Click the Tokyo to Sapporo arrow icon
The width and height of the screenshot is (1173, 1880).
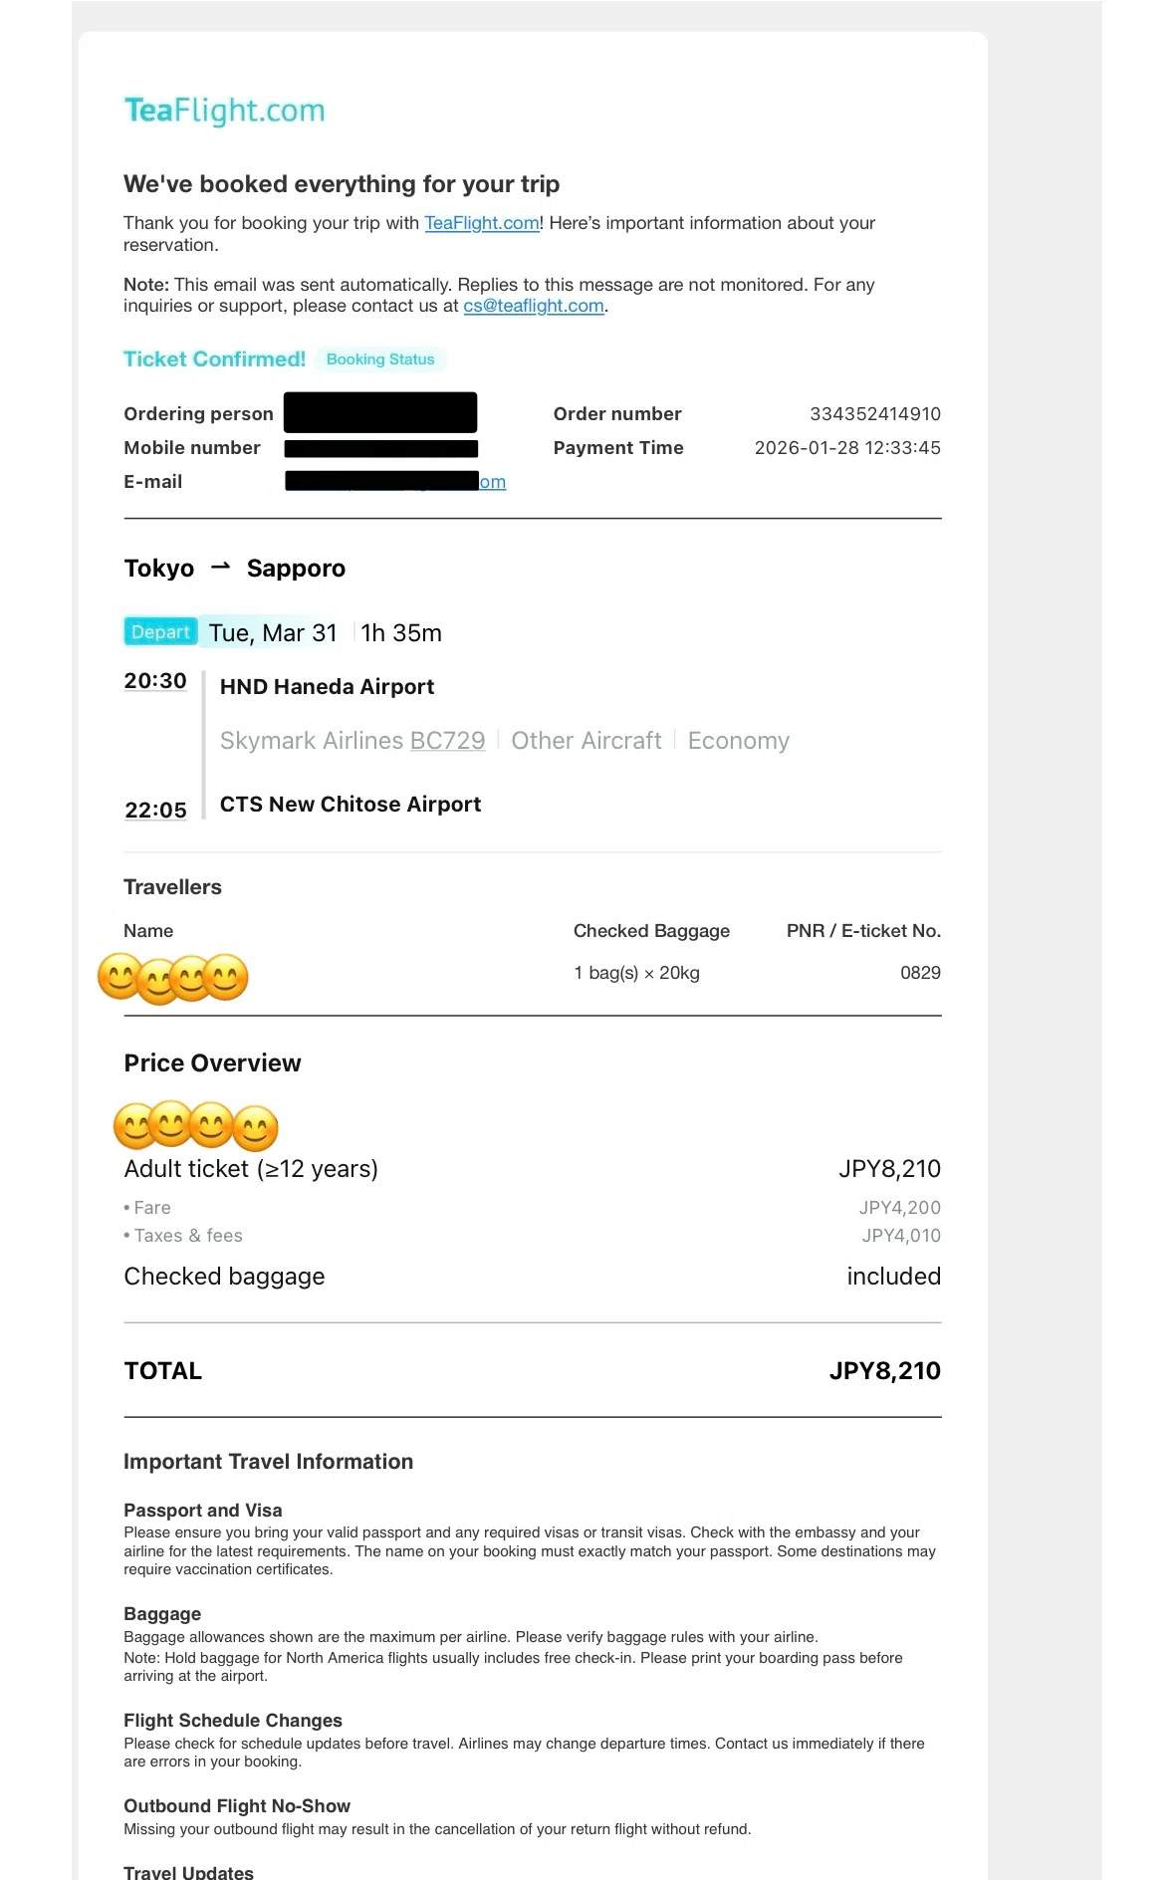pos(221,568)
